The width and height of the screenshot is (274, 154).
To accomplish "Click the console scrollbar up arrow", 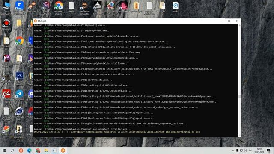I will point(239,25).
